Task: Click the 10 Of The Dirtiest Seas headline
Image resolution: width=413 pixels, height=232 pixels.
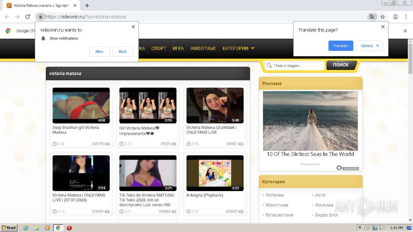Action: tap(310, 154)
